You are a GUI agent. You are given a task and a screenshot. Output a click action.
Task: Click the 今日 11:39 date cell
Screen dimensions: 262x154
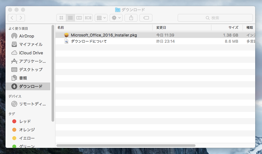[x=165, y=35]
